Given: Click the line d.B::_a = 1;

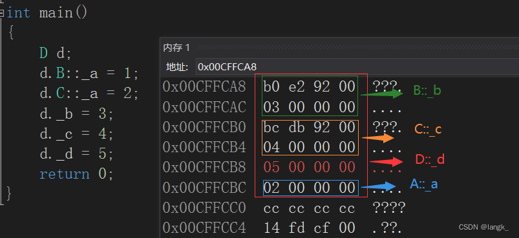Looking at the screenshot, I should [x=89, y=74].
